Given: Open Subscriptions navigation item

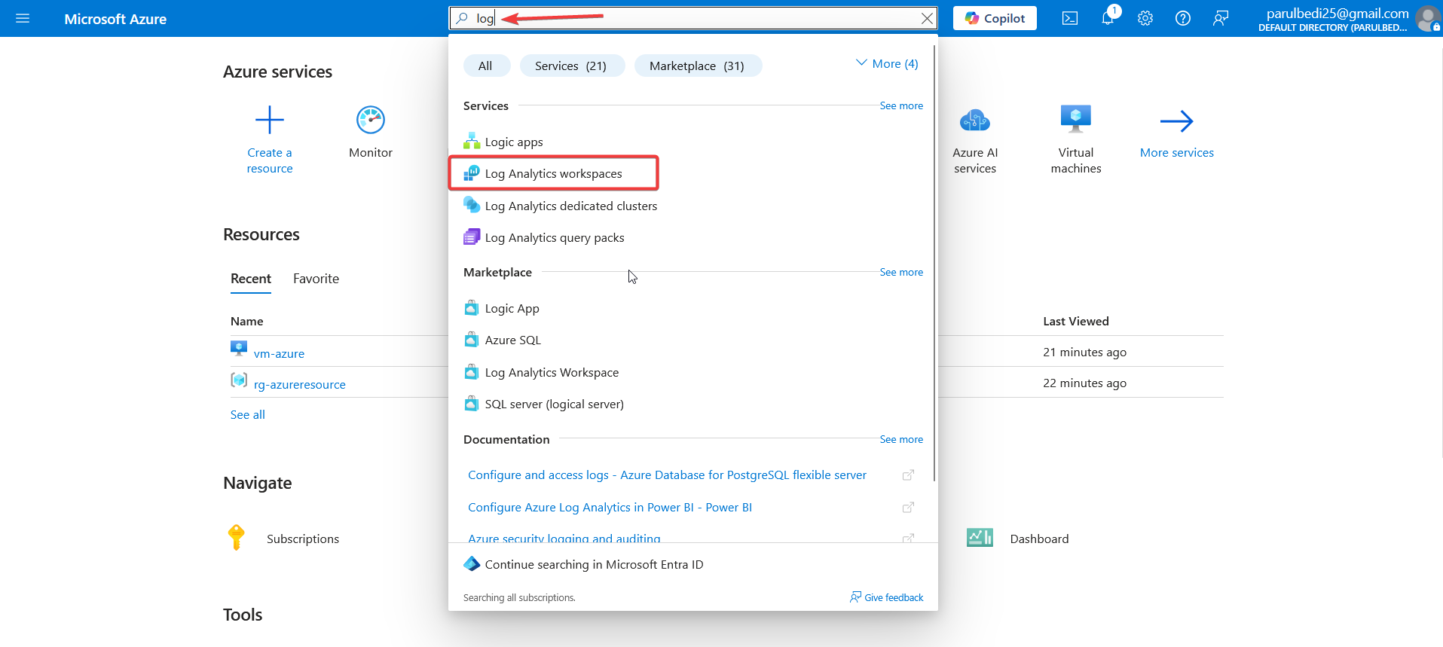Looking at the screenshot, I should [x=303, y=539].
